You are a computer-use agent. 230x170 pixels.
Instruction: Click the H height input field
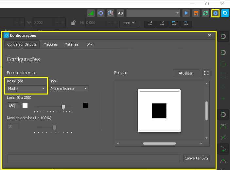coord(96,23)
